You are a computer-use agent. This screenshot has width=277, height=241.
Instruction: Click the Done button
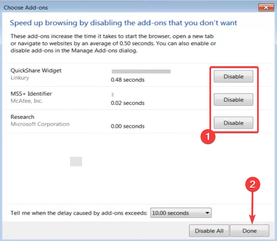pos(250,231)
